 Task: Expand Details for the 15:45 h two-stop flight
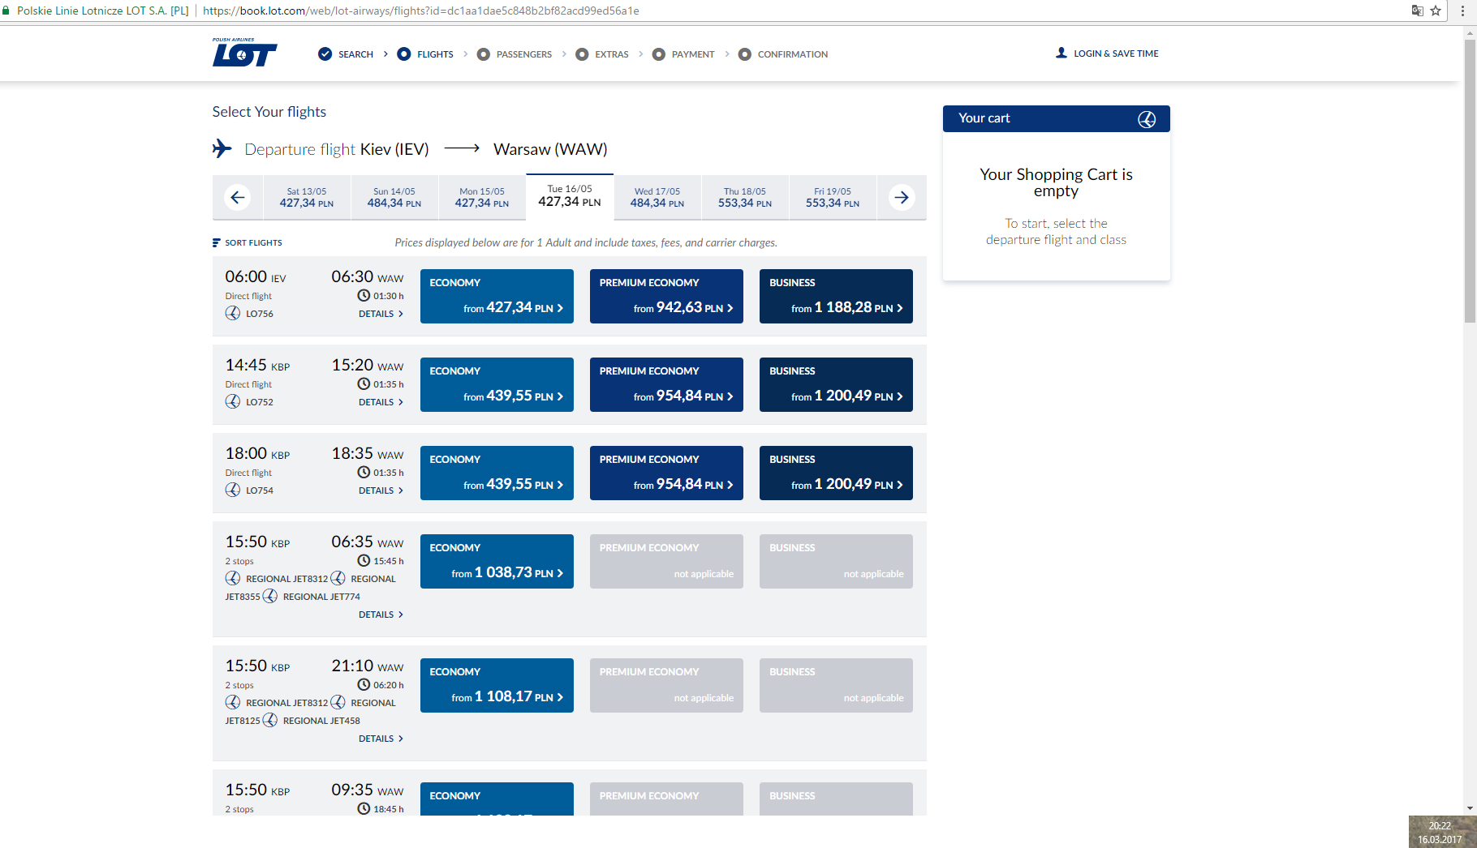pyautogui.click(x=381, y=615)
